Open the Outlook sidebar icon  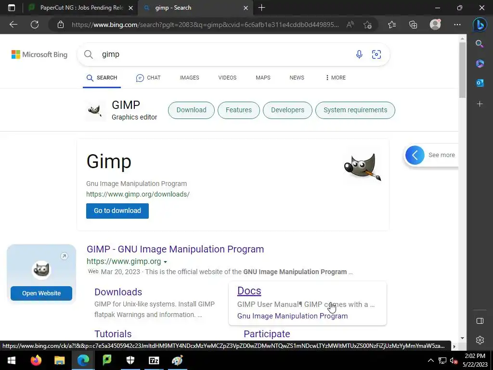click(480, 83)
